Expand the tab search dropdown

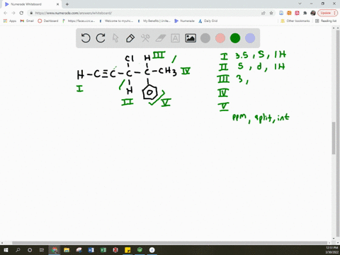pos(300,4)
